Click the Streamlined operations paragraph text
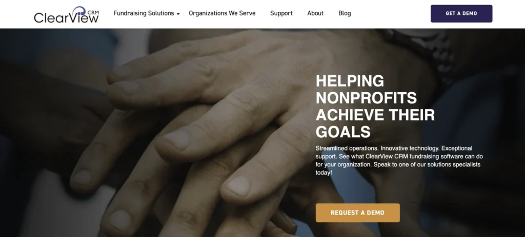The width and height of the screenshot is (525, 237). coord(399,160)
